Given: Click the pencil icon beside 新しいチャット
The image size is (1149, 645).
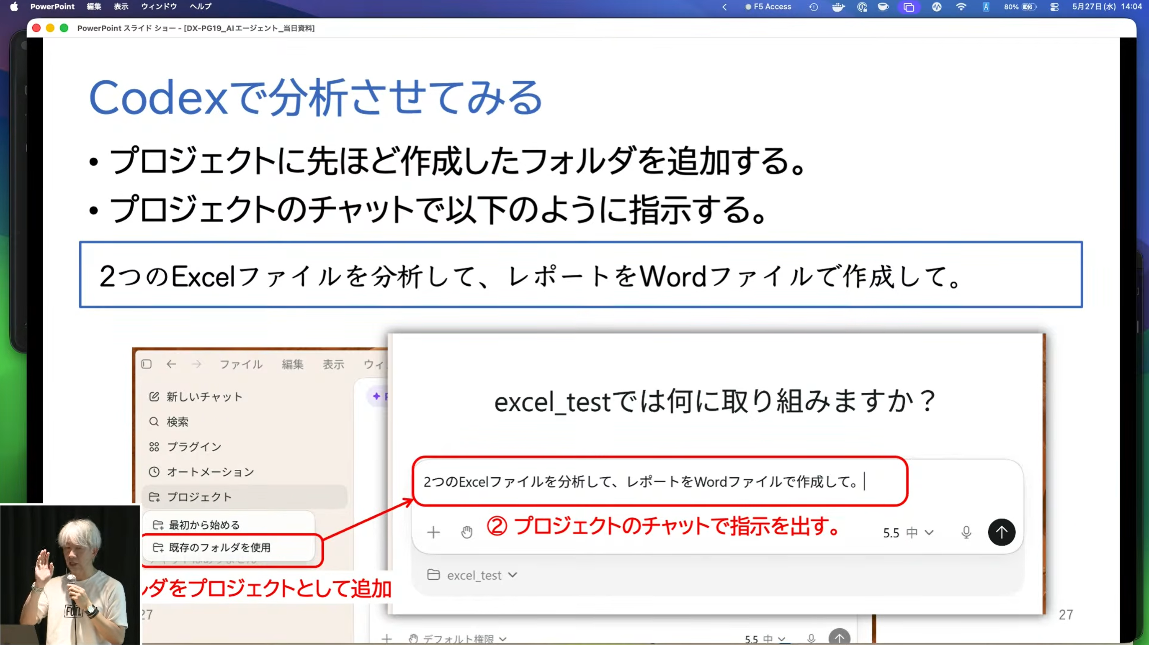Looking at the screenshot, I should [x=154, y=397].
